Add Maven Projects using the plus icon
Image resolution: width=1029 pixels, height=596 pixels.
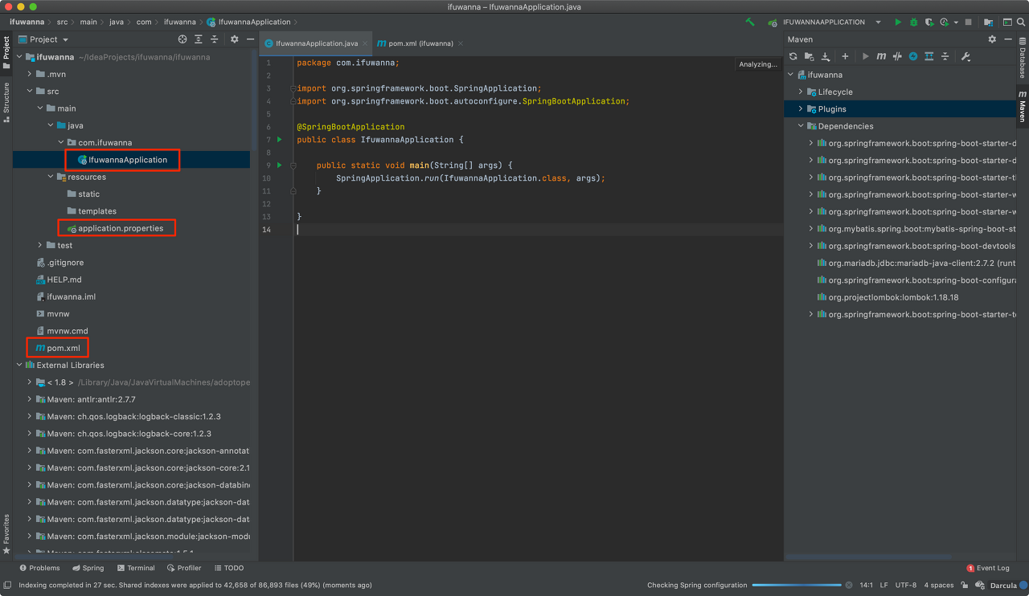pos(845,56)
